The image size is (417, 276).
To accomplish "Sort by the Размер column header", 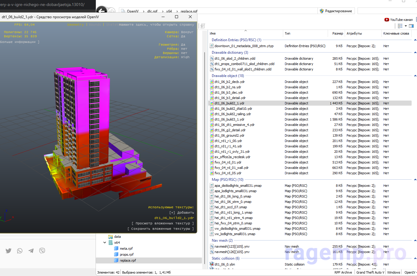I will (x=338, y=33).
